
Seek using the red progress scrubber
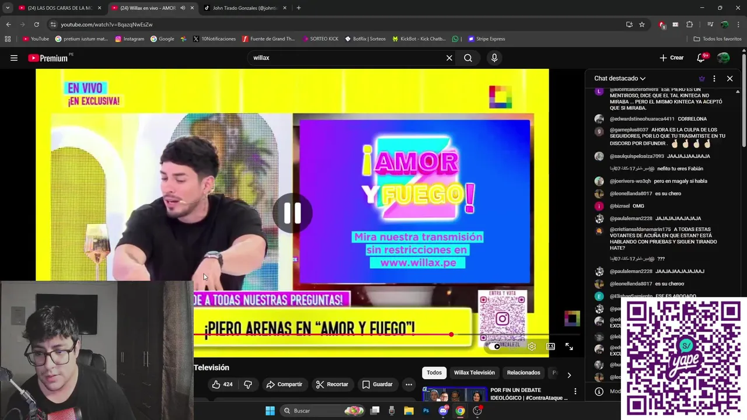tap(451, 334)
